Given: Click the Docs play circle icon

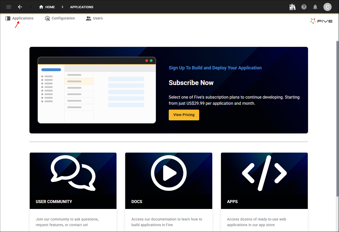Looking at the screenshot, I should point(169,173).
